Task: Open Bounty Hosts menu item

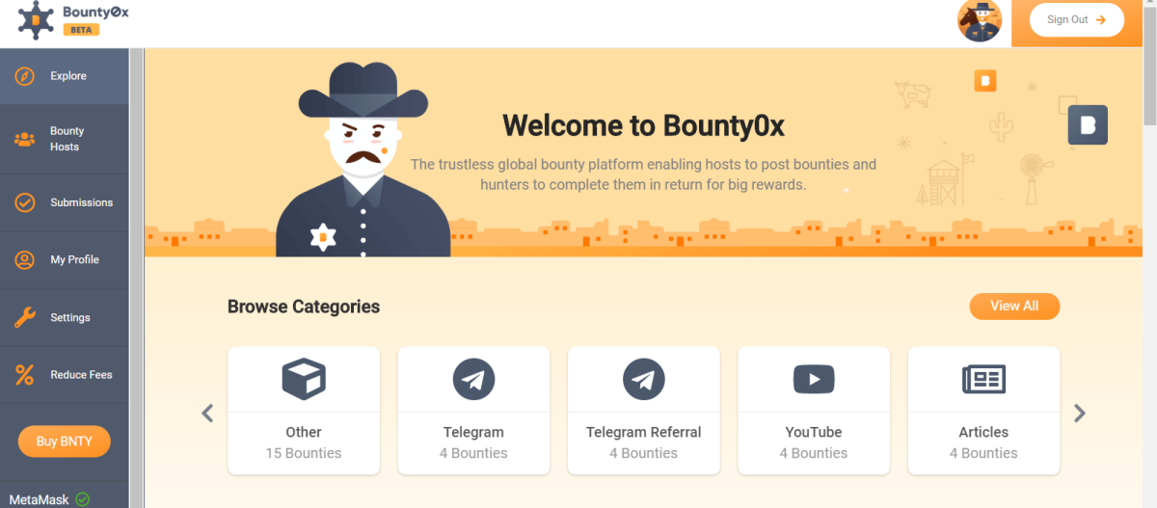Action: tap(65, 139)
